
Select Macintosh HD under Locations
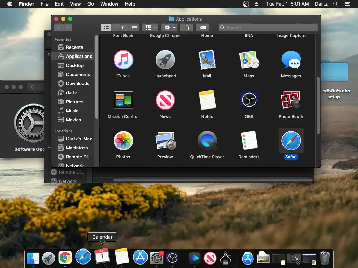(73, 148)
